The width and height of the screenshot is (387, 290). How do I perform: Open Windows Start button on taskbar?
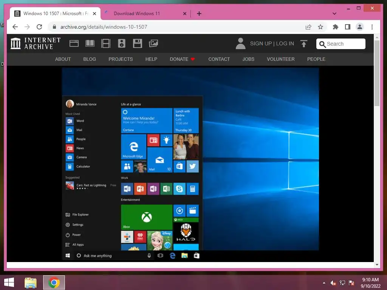click(9, 282)
